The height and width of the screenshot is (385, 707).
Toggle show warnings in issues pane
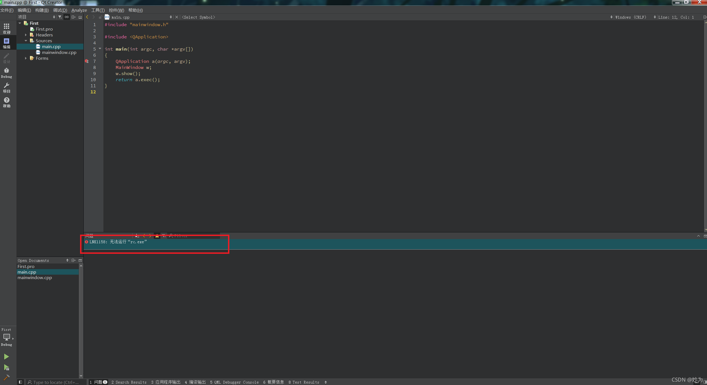click(x=157, y=236)
